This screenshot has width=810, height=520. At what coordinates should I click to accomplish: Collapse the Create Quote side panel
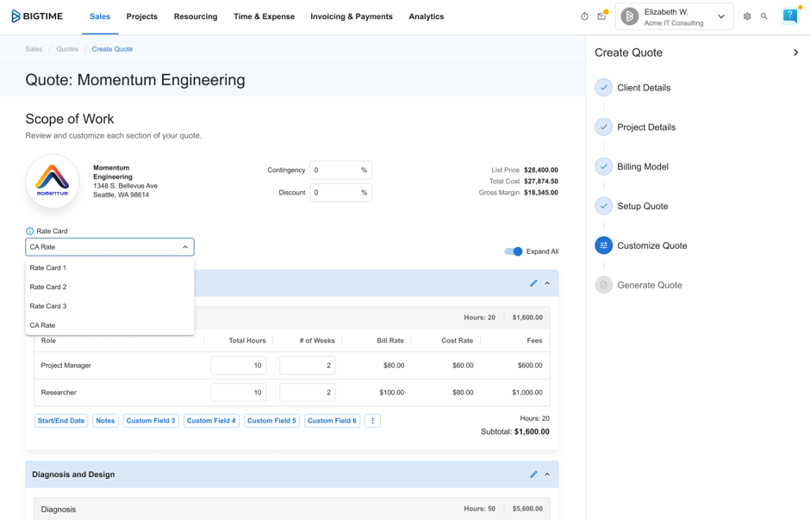[795, 53]
